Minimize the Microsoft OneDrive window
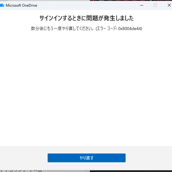 pyautogui.click(x=142, y=5)
